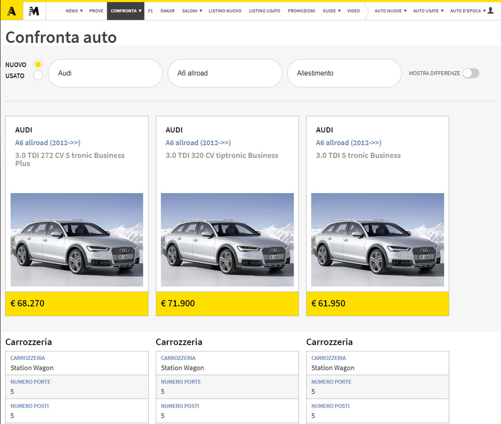Screen dimensions: 501x424
Task: Click '3.0 TDI 272 CV S tronic Business Plus'
Action: pyautogui.click(x=70, y=159)
